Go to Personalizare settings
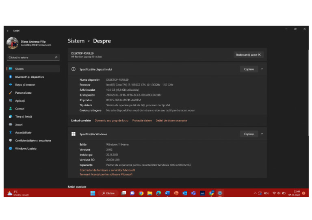 pos(23,93)
